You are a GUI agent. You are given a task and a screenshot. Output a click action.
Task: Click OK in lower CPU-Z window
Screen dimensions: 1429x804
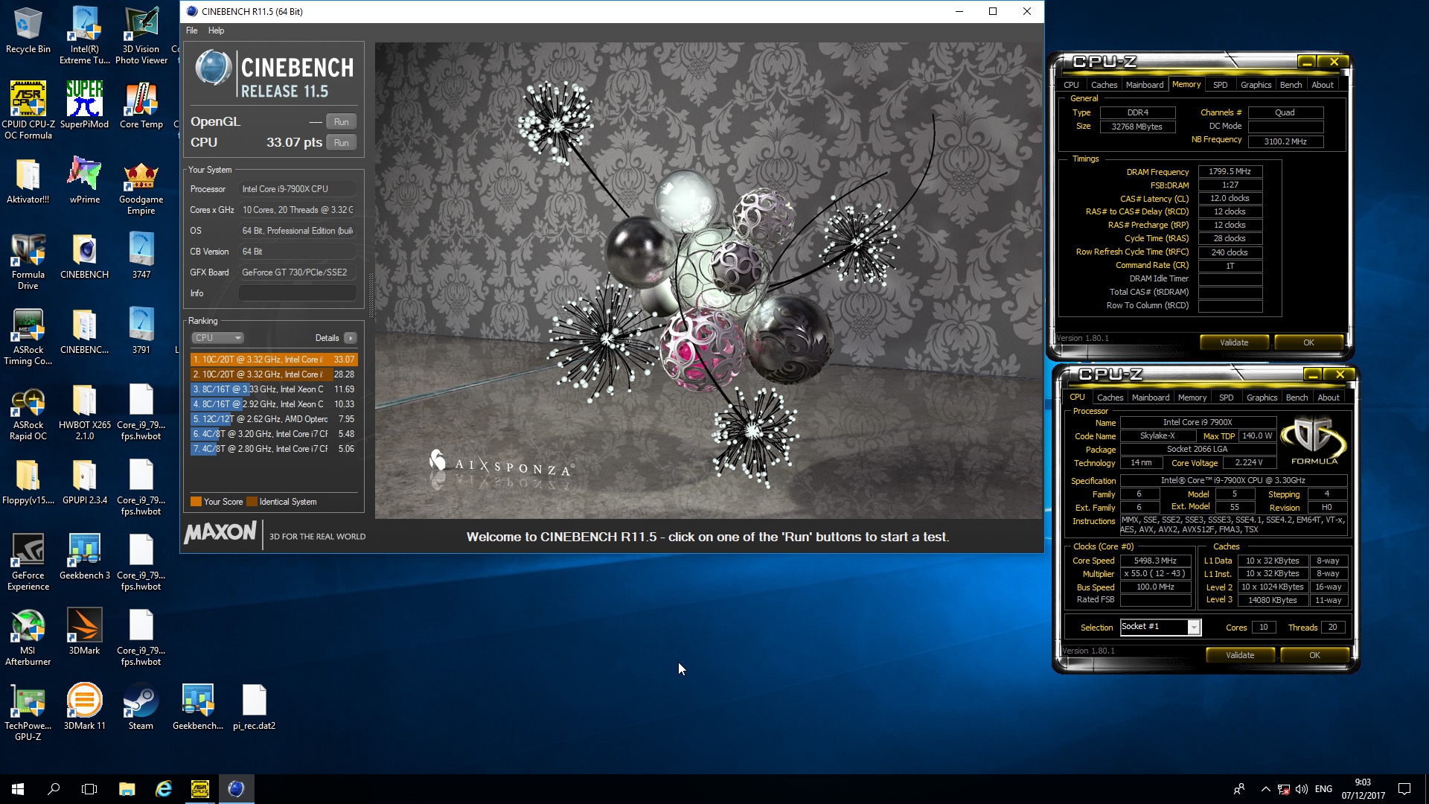[1314, 655]
